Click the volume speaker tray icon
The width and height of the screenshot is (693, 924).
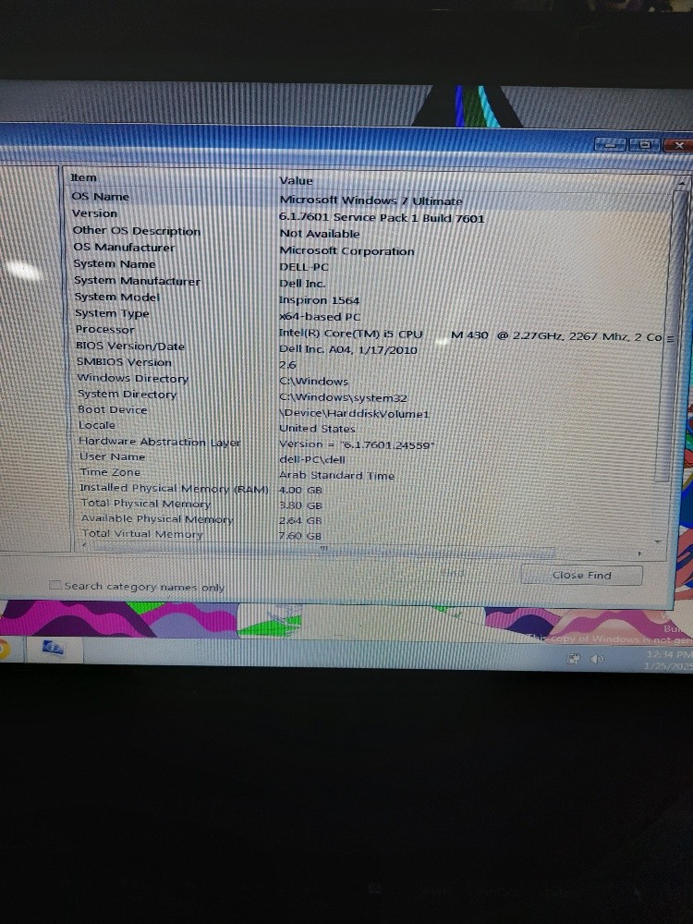(x=597, y=659)
